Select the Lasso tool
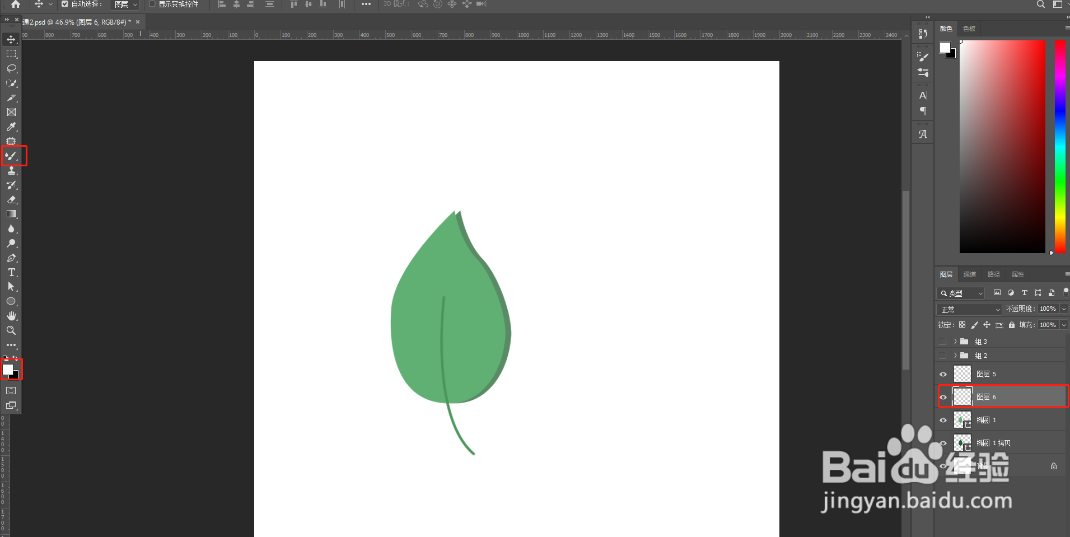Viewport: 1070px width, 537px height. click(x=11, y=68)
